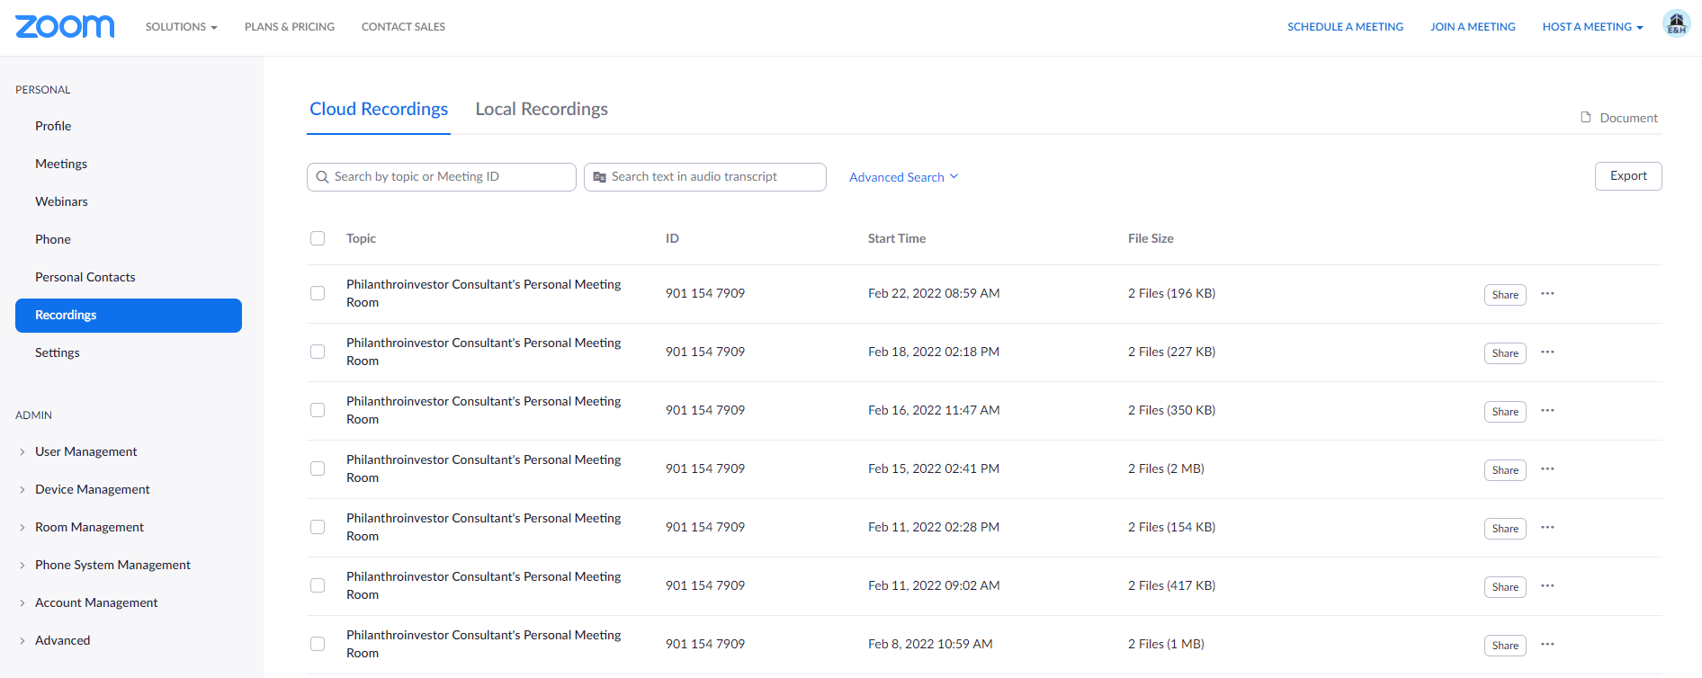The width and height of the screenshot is (1702, 678).
Task: Open Webinars in sidebar
Action: (61, 201)
